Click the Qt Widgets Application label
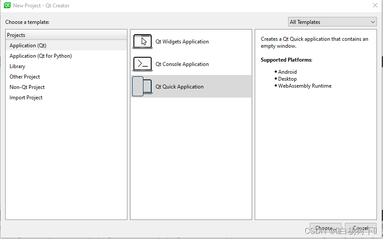 [182, 42]
